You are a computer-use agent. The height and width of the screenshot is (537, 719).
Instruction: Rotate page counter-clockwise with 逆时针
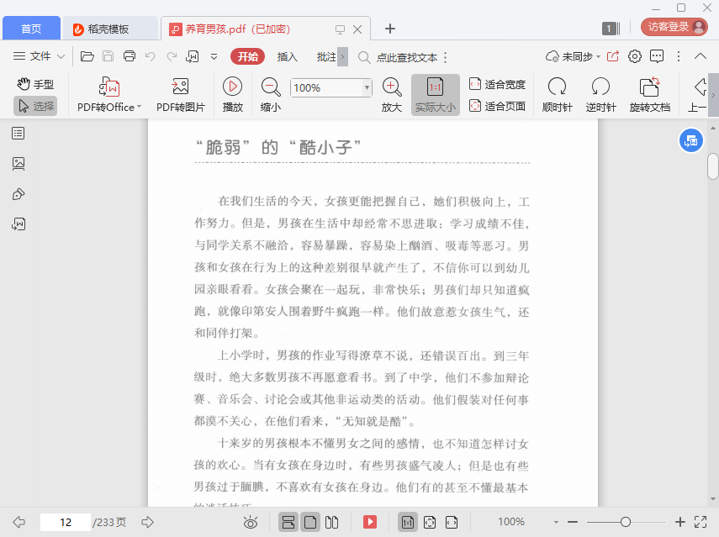coord(600,87)
